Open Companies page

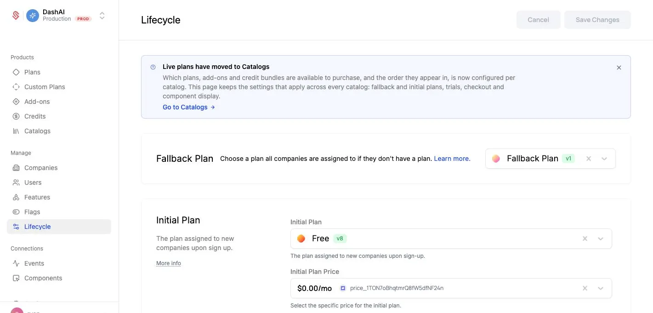click(x=59, y=168)
